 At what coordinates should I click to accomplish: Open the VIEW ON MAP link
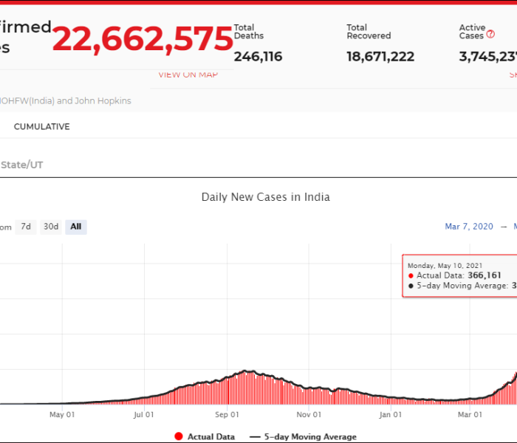click(188, 75)
